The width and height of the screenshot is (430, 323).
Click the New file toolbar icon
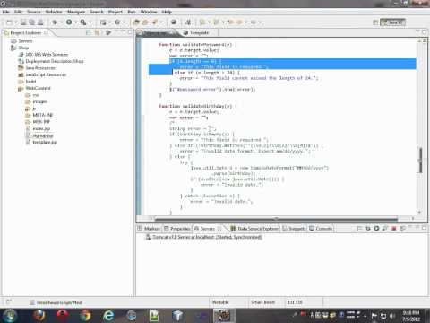[x=9, y=22]
